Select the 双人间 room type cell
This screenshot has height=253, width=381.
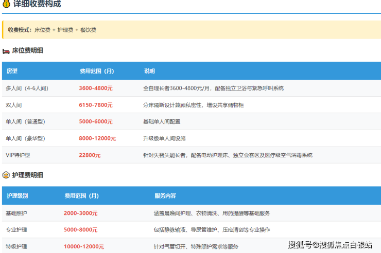14,105
